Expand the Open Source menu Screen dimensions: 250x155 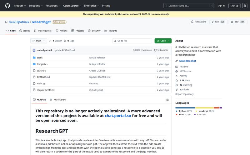(72, 6)
